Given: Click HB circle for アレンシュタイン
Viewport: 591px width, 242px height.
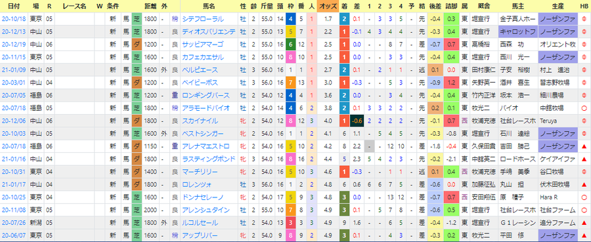Looking at the screenshot, I should click(584, 210).
